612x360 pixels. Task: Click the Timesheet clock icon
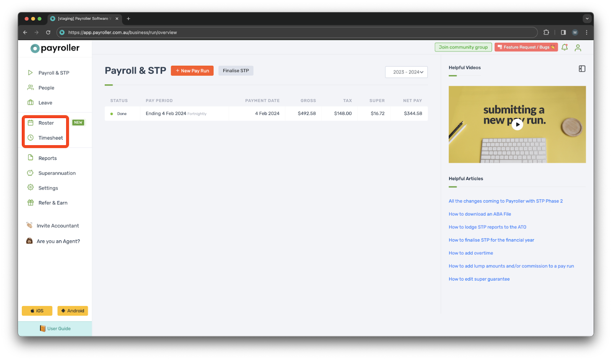click(x=30, y=138)
